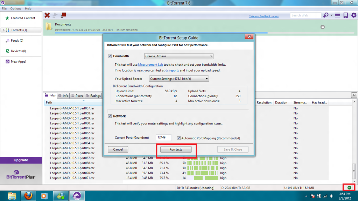Screen dimensions: 358x201
Task: Expand the Torrents sidebar tree arrow
Action: (3, 30)
